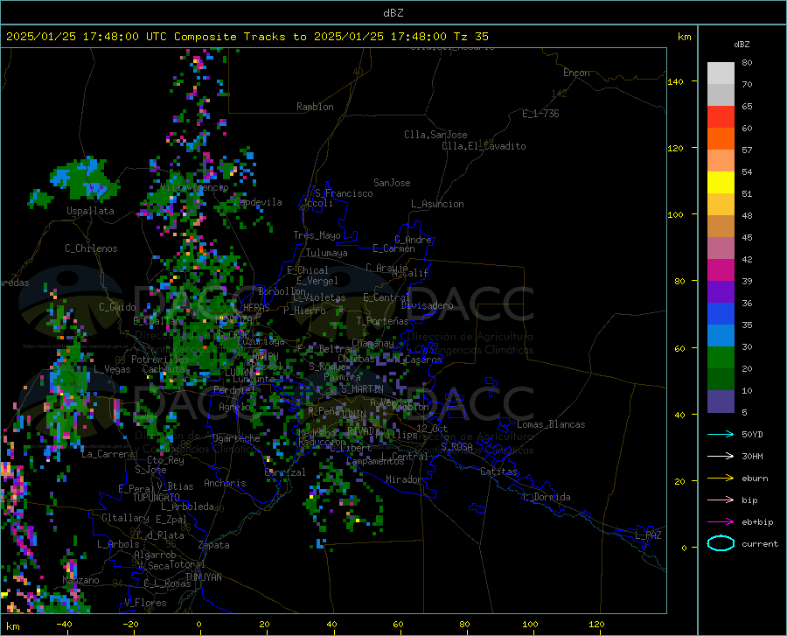Image resolution: width=787 pixels, height=636 pixels.
Task: Click the dBZ title at the top
Action: tap(393, 13)
